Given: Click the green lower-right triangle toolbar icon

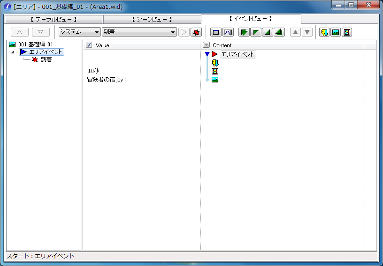Looking at the screenshot, I should click(268, 32).
